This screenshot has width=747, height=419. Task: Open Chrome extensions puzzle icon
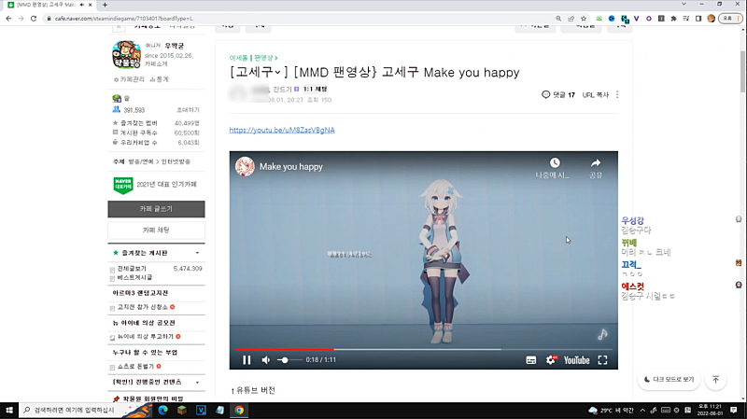(673, 19)
